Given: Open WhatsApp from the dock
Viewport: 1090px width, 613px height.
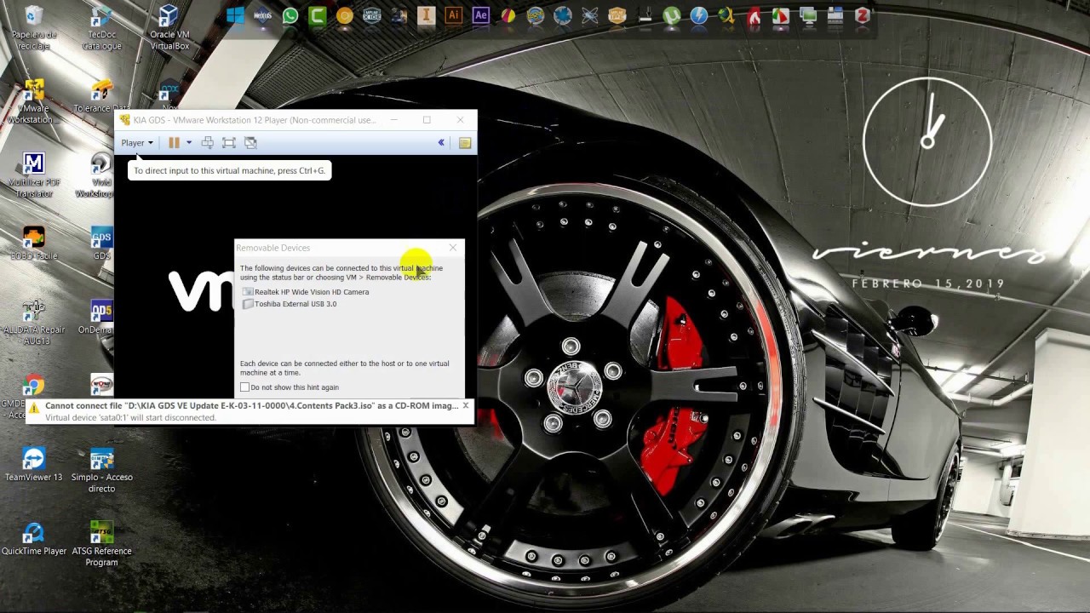Looking at the screenshot, I should (x=290, y=15).
